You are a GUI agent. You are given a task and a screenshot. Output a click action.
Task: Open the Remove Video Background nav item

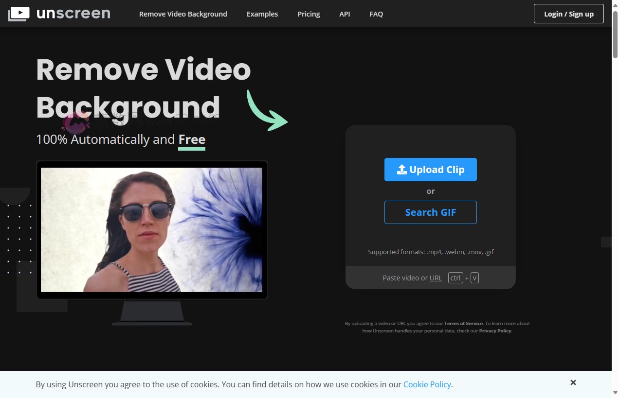click(x=183, y=14)
